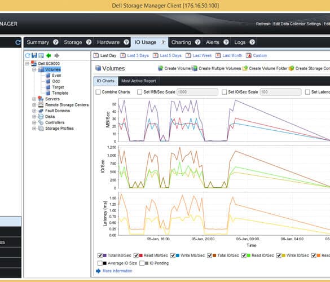
Task: Click the Last Day calendar icon
Action: coord(96,56)
